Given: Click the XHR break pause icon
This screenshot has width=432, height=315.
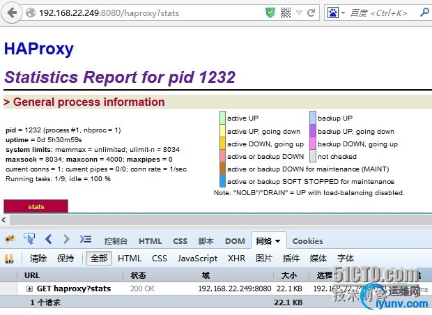Looking at the screenshot, I should [9, 259].
